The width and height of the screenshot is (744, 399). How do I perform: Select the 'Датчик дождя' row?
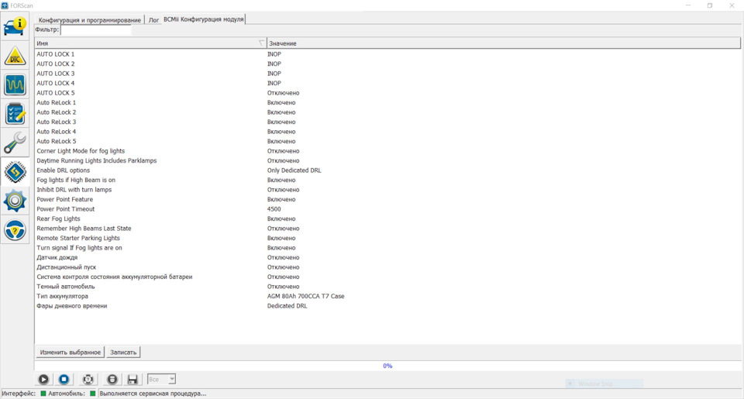pos(387,258)
